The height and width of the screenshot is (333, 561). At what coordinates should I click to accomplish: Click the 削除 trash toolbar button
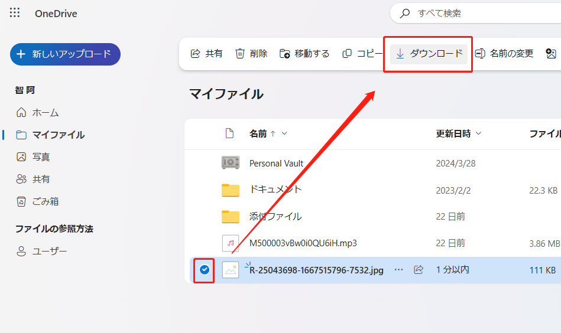(x=251, y=54)
